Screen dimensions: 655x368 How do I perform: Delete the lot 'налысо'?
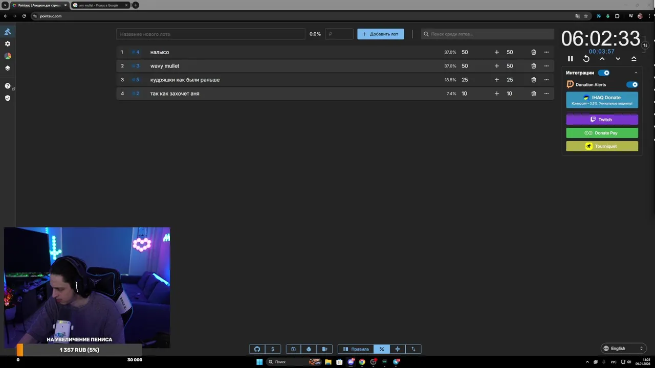pyautogui.click(x=534, y=52)
